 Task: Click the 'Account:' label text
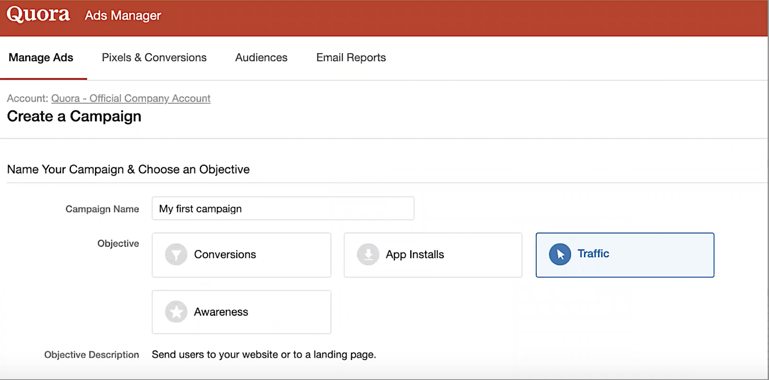click(28, 98)
